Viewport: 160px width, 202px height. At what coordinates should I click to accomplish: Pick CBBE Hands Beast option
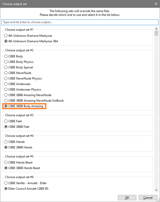point(18,163)
